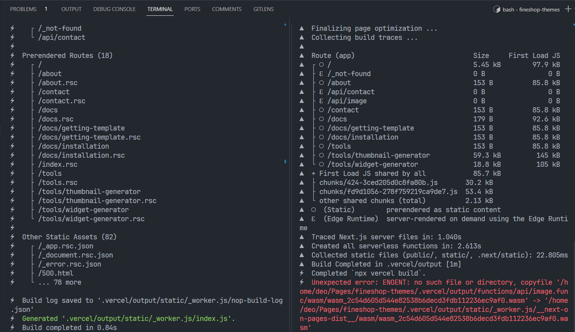Click the '53.4 kB' chunk size
The image size is (575, 332).
(x=479, y=192)
